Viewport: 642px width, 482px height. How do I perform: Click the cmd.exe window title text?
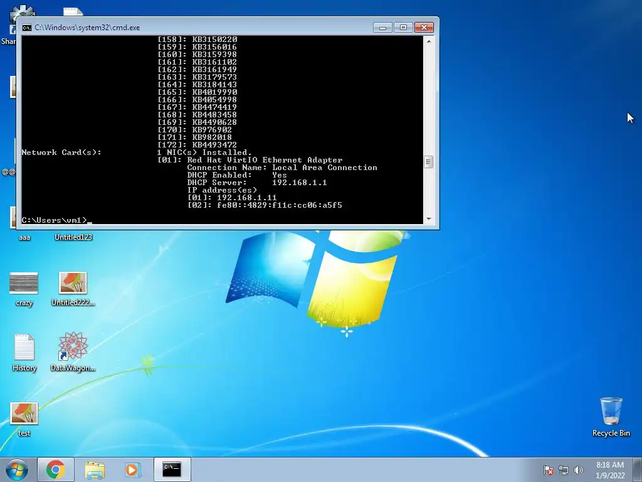click(x=87, y=28)
